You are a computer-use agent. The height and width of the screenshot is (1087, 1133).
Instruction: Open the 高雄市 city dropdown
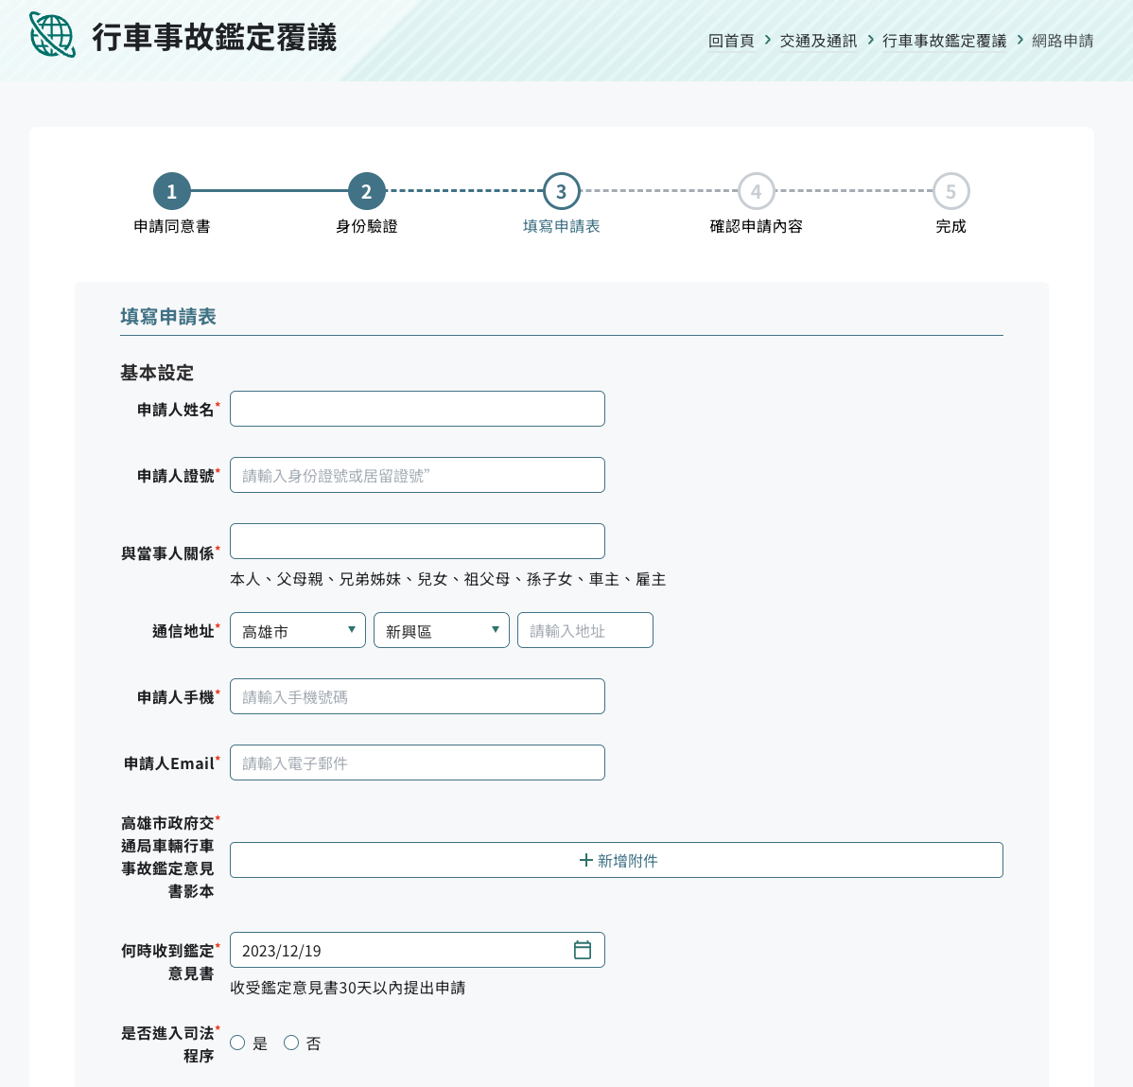[x=298, y=630]
